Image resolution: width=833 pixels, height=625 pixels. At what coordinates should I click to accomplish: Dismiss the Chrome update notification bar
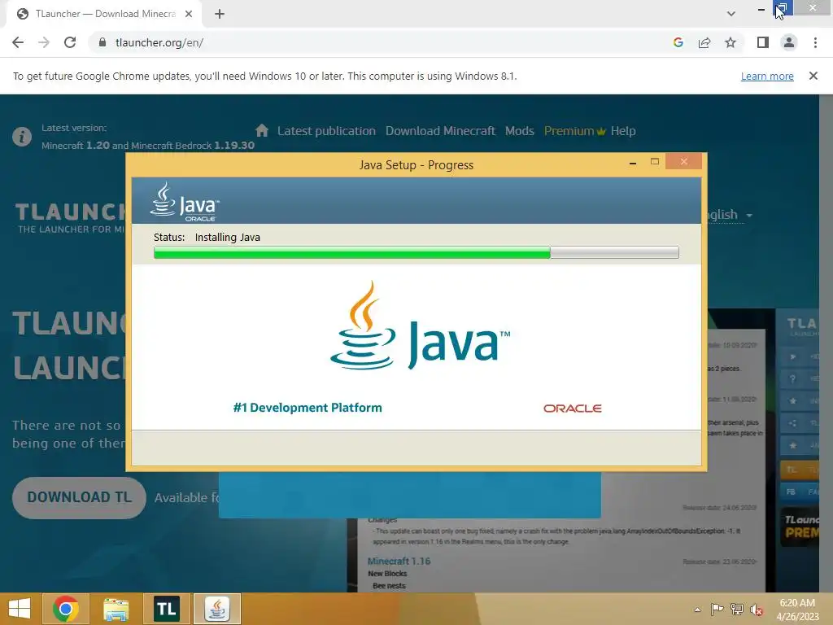tap(813, 76)
